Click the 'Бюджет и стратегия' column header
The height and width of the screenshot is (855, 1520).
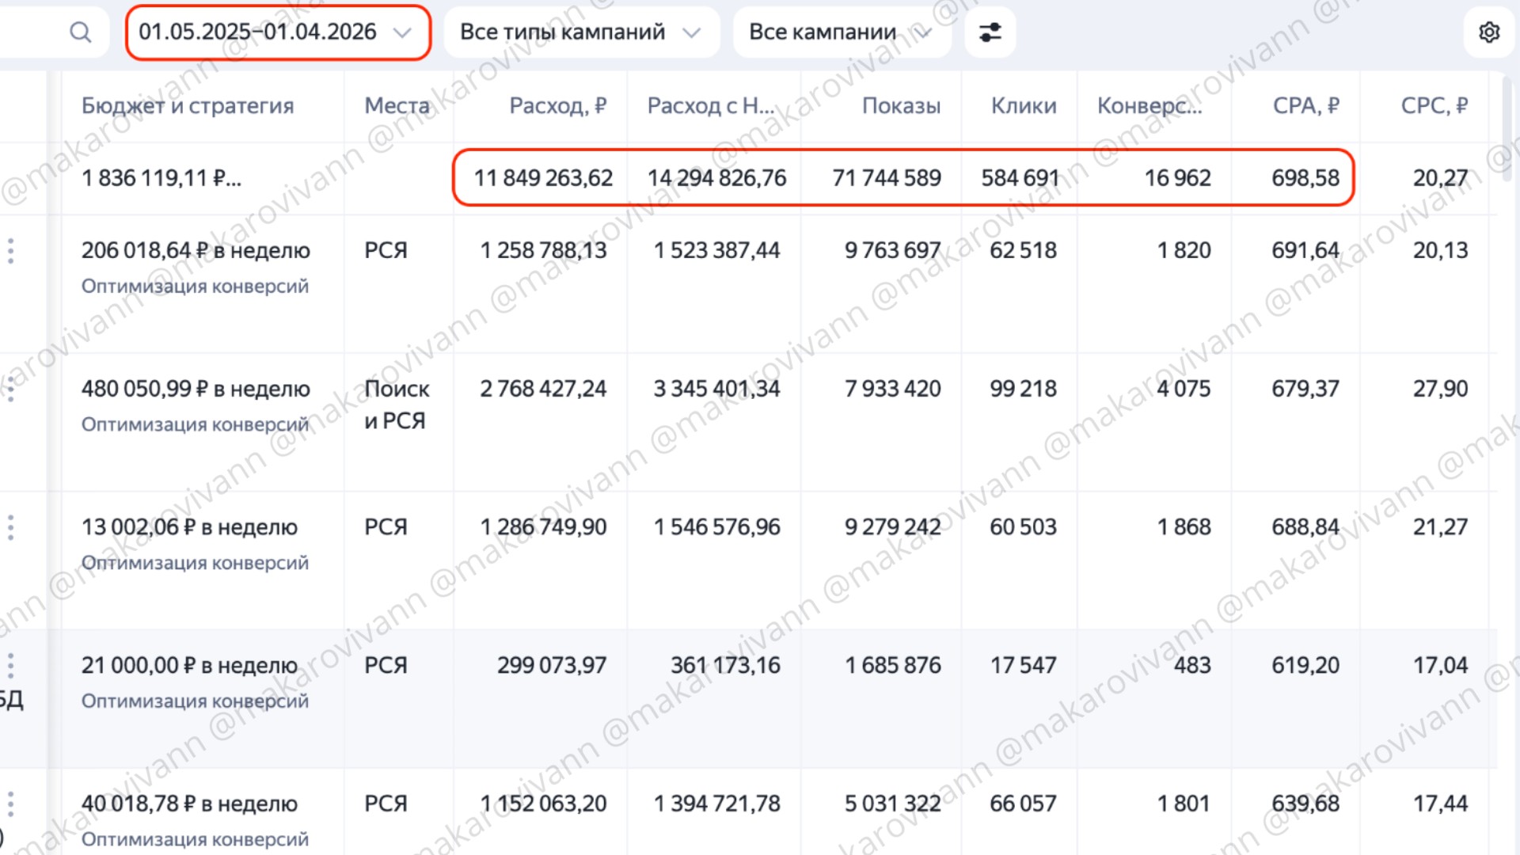(x=188, y=105)
